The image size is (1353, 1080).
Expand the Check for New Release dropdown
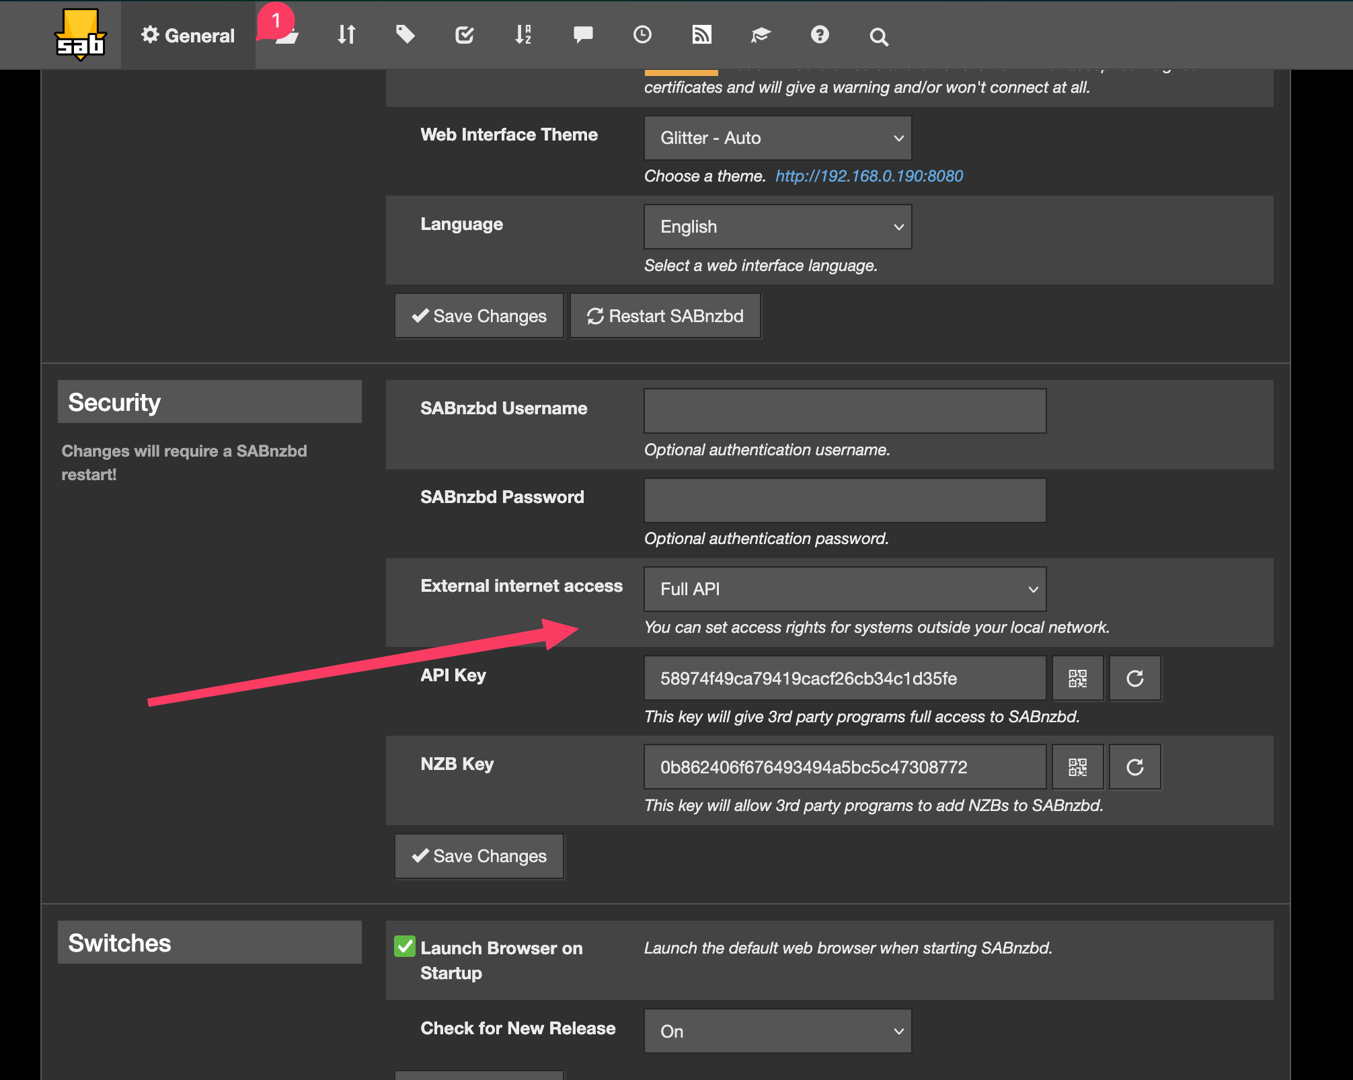777,1031
